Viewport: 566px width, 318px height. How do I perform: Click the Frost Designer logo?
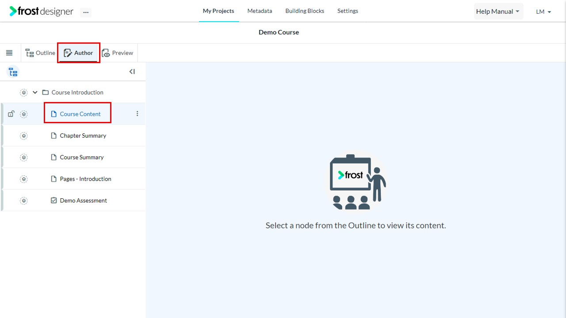(x=42, y=11)
